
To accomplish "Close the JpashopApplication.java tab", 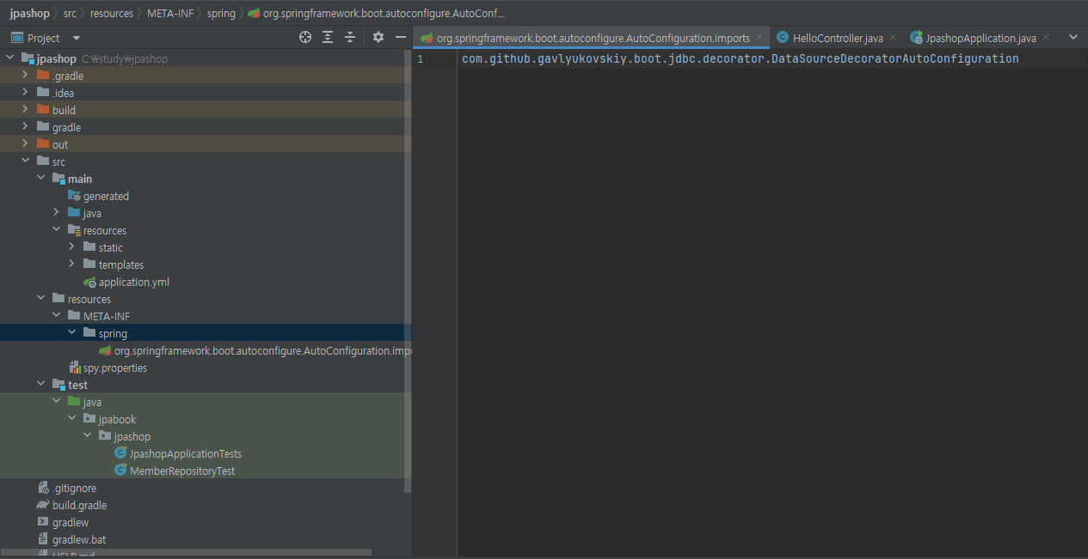I will 1046,38.
